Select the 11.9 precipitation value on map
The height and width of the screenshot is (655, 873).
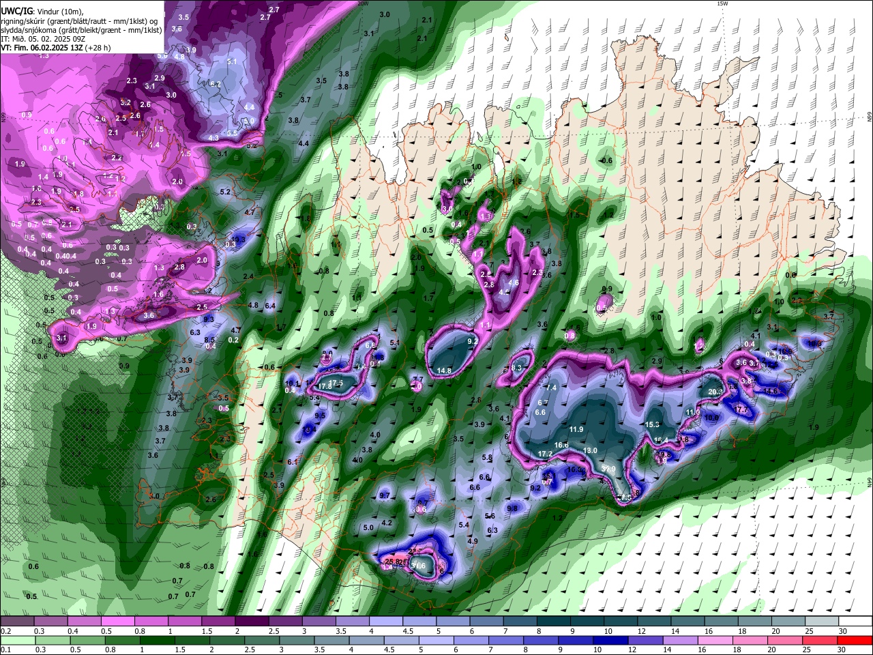click(576, 429)
